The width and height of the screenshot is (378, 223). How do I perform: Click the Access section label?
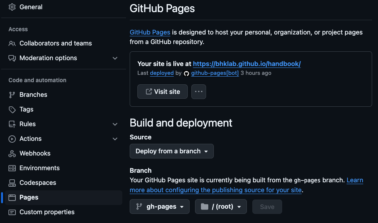[x=18, y=29]
